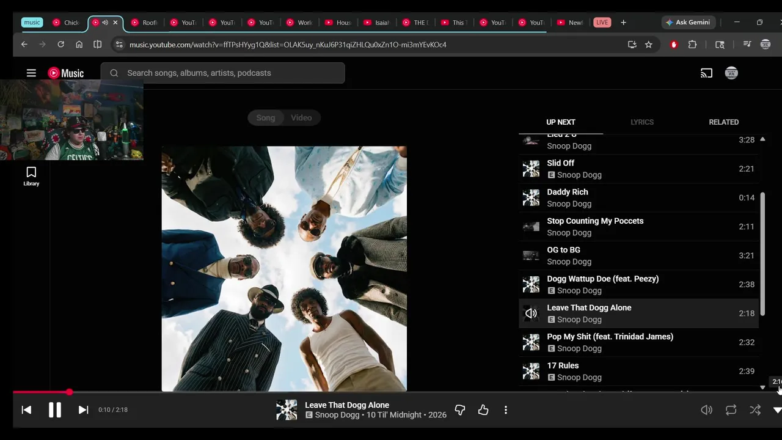Skip to next track
Viewport: 782px width, 440px height.
[x=83, y=410]
